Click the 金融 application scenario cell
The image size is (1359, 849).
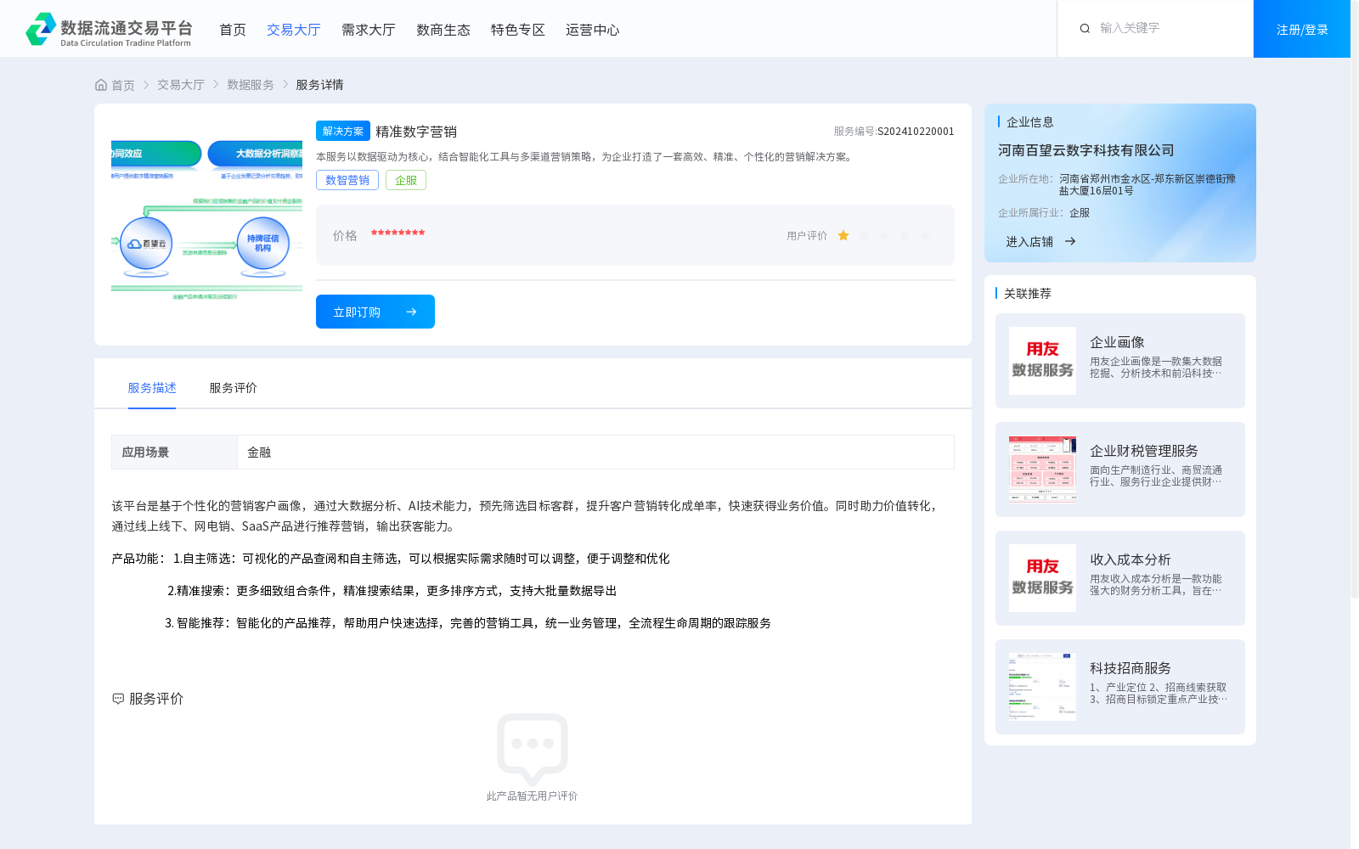point(595,453)
